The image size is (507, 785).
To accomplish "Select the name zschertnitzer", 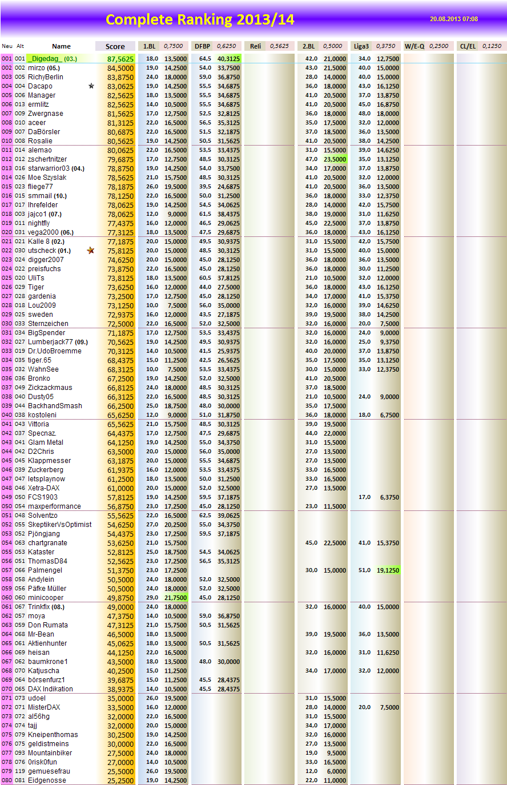I will click(x=47, y=159).
